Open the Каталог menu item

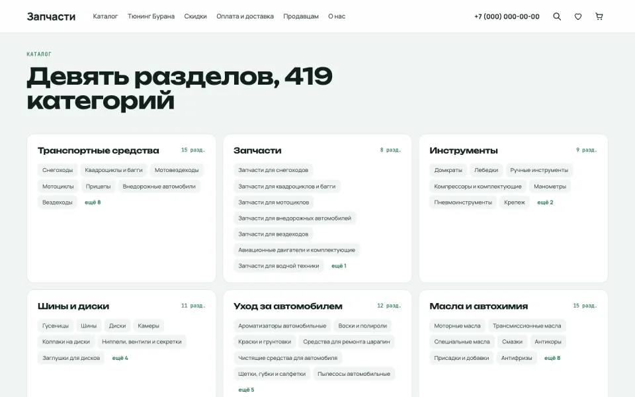(105, 17)
